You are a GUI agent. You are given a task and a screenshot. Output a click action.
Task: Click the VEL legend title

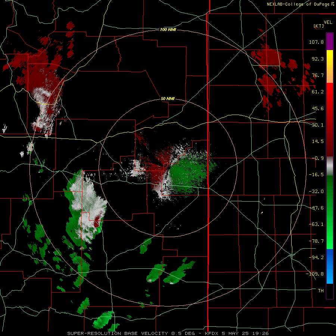328,22
